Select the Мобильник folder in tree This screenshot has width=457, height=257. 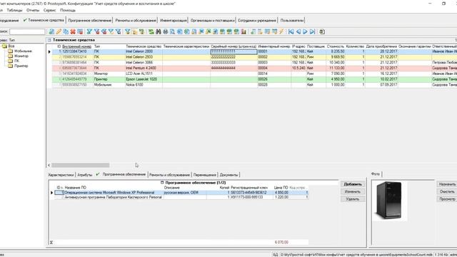21,51
